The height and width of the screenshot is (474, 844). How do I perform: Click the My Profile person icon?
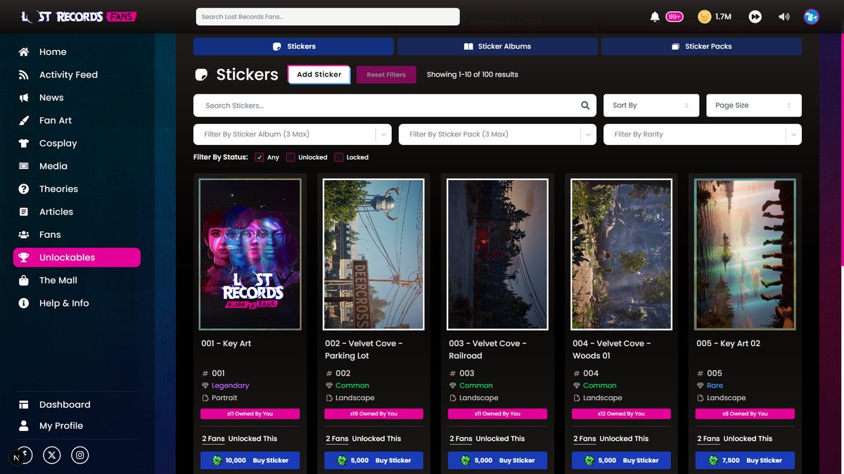click(x=24, y=426)
